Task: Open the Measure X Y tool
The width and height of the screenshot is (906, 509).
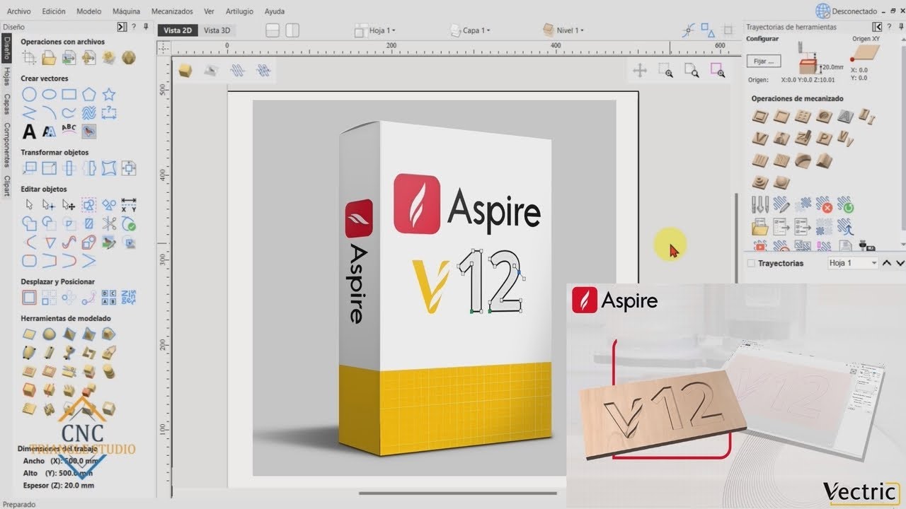Action: tap(129, 205)
